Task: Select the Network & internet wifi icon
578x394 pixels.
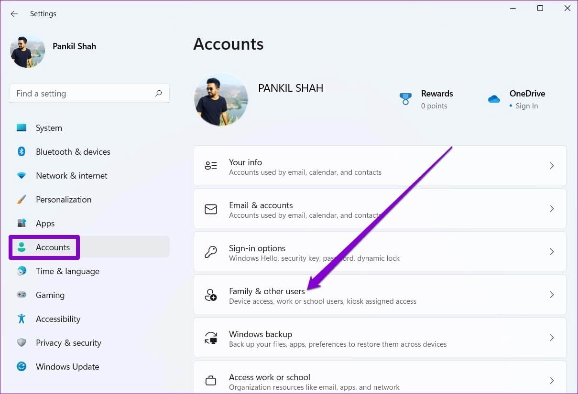Action: tap(22, 176)
